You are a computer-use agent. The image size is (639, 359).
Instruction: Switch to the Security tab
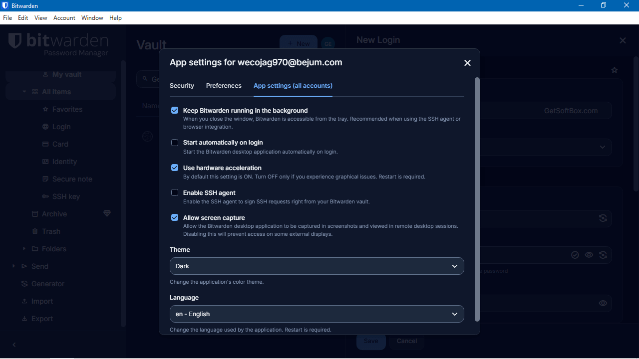click(182, 86)
